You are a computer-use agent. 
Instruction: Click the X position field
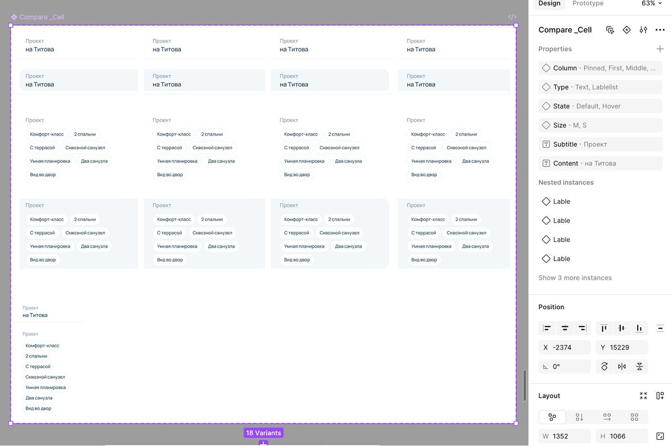coord(565,347)
